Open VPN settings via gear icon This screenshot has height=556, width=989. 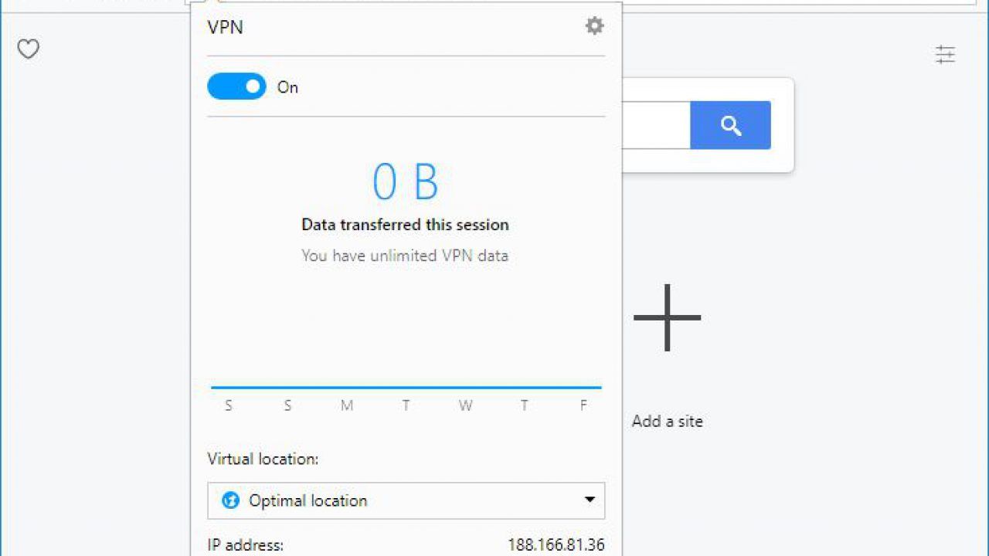594,26
